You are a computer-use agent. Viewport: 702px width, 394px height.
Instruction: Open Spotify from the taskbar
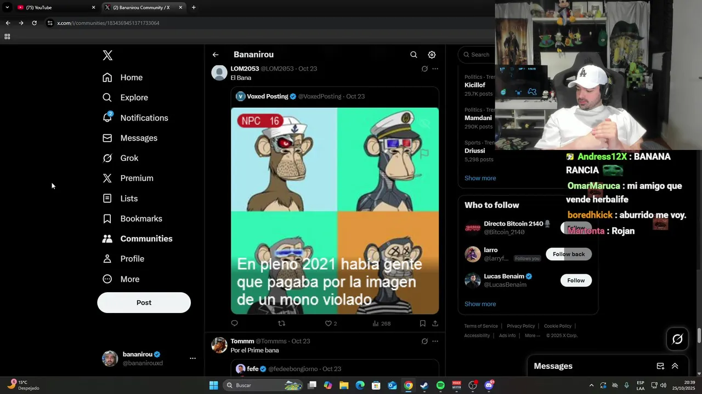point(440,385)
